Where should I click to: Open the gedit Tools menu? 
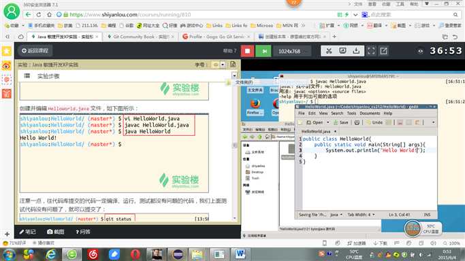[351, 113]
